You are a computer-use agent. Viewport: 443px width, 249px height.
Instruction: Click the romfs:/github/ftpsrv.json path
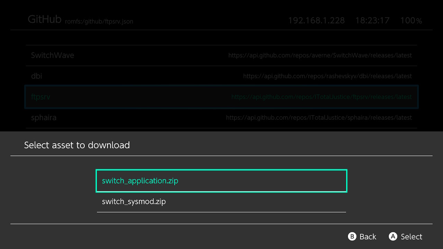coord(99,21)
